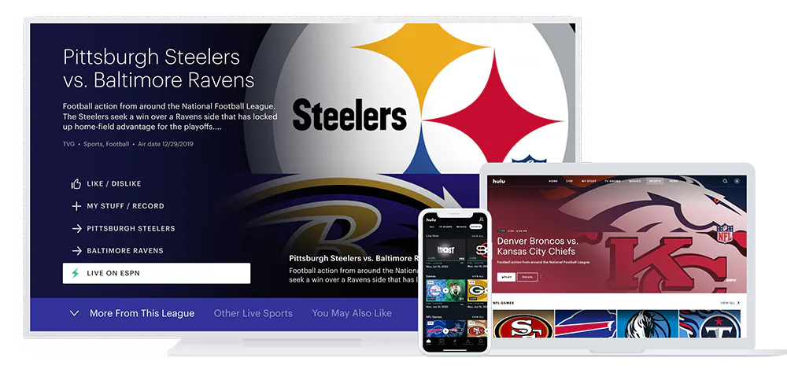Click the hulu logo on the laptop
Viewport: 787px width, 369px height.
click(x=499, y=181)
